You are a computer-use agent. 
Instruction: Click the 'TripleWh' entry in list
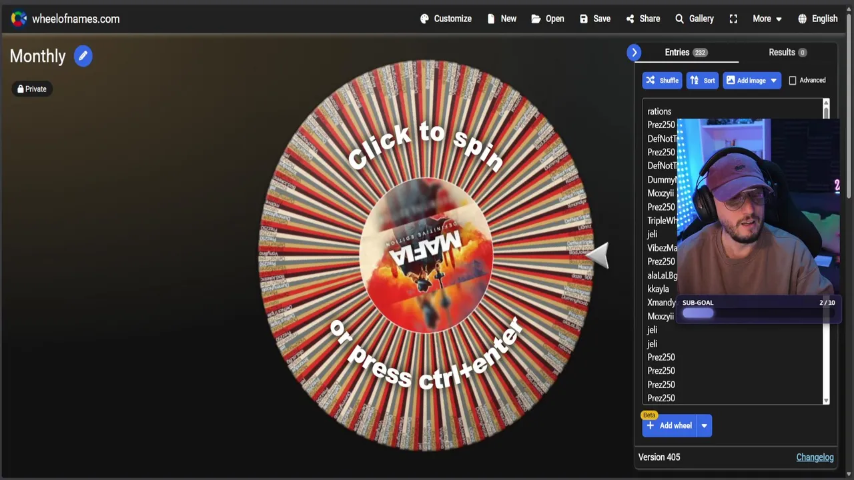(663, 220)
